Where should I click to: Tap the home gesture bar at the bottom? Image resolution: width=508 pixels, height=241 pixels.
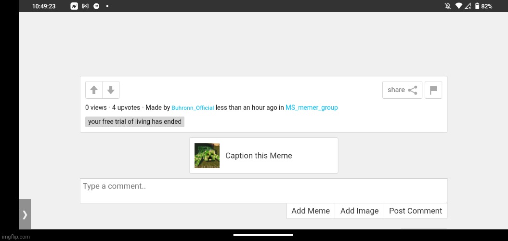point(263,235)
